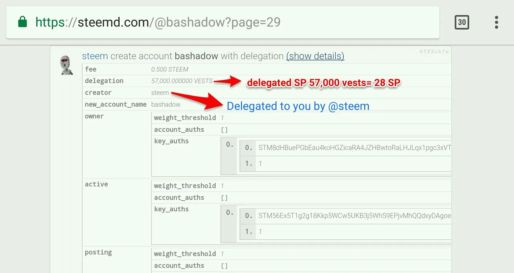The width and height of the screenshot is (514, 273).
Task: Click the empty brackets value in active account_auths
Action: 224,198
